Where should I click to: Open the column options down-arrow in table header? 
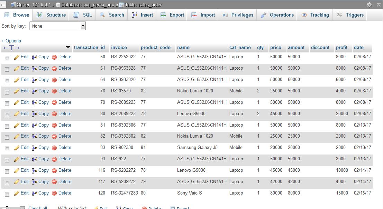click(68, 47)
